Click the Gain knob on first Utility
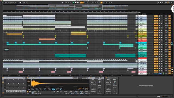 click(x=100, y=83)
